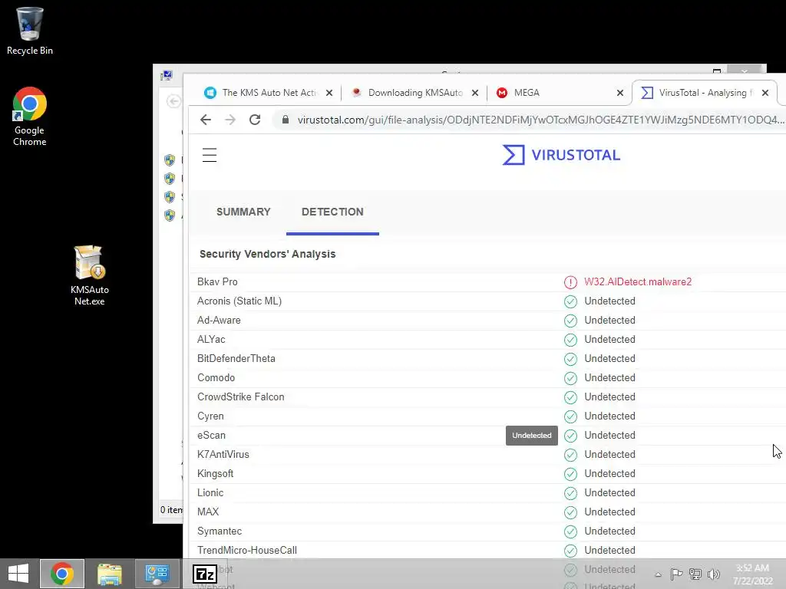Open Control Panel taskbar item
The height and width of the screenshot is (589, 786).
tap(157, 574)
